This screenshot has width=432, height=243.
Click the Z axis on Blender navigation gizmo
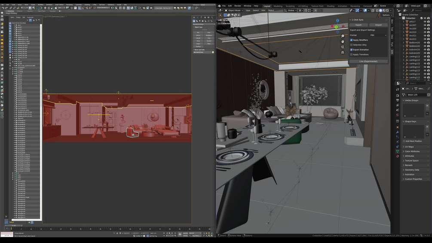click(x=337, y=21)
